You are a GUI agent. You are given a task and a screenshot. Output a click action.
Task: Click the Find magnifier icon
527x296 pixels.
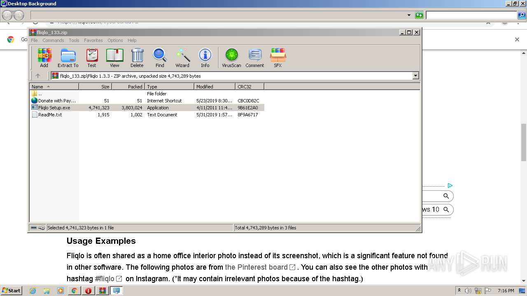(160, 58)
